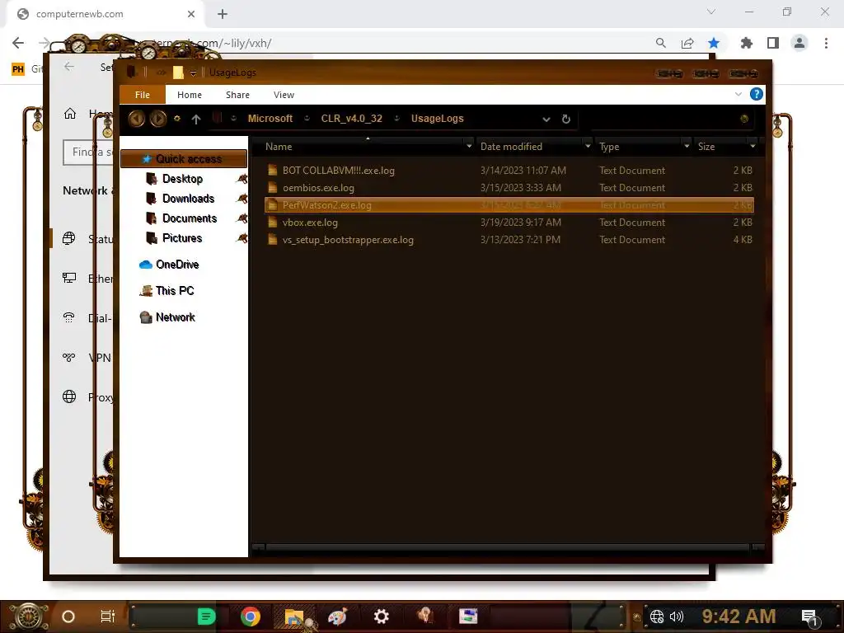Click the horizontal scrollbar in file list

click(507, 547)
